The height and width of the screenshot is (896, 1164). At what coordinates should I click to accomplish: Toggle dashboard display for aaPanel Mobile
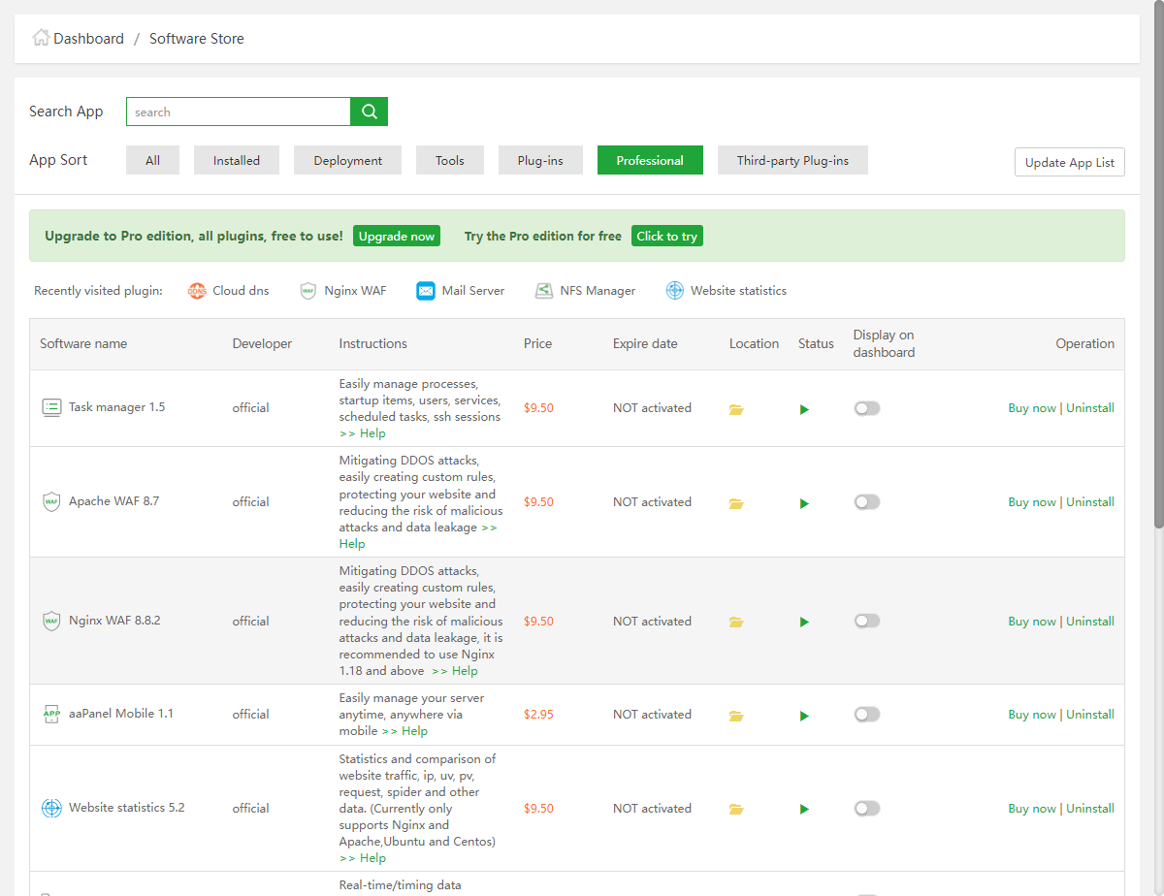[866, 715]
